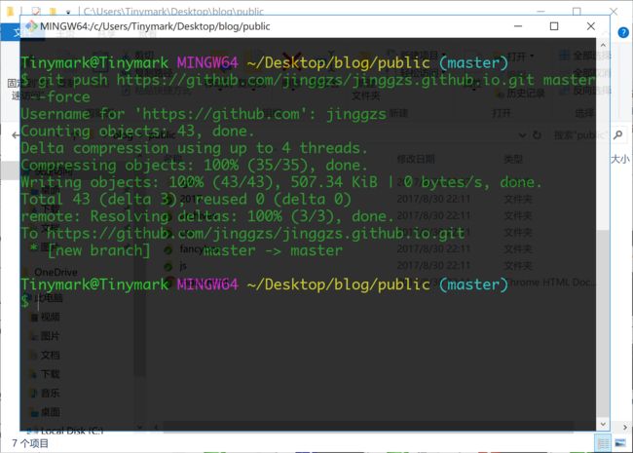The height and width of the screenshot is (453, 633).
Task: Click the Explorer window title folder icon
Action: [x=11, y=11]
